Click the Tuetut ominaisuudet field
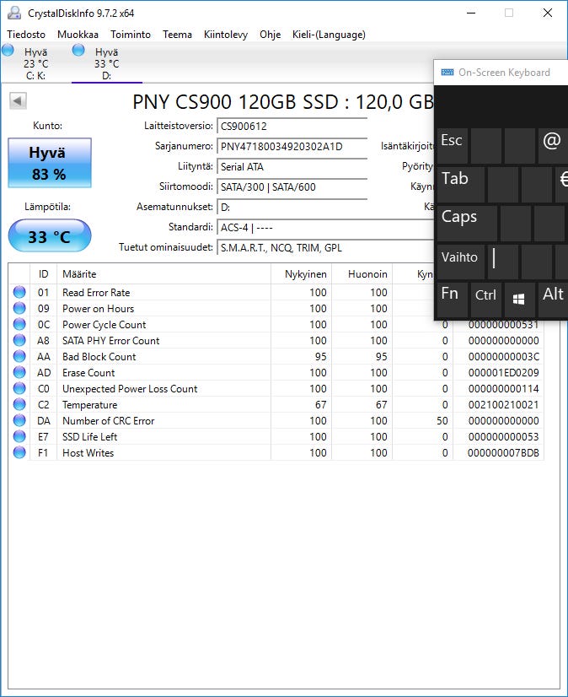Screen dimensions: 568x697 click(325, 248)
